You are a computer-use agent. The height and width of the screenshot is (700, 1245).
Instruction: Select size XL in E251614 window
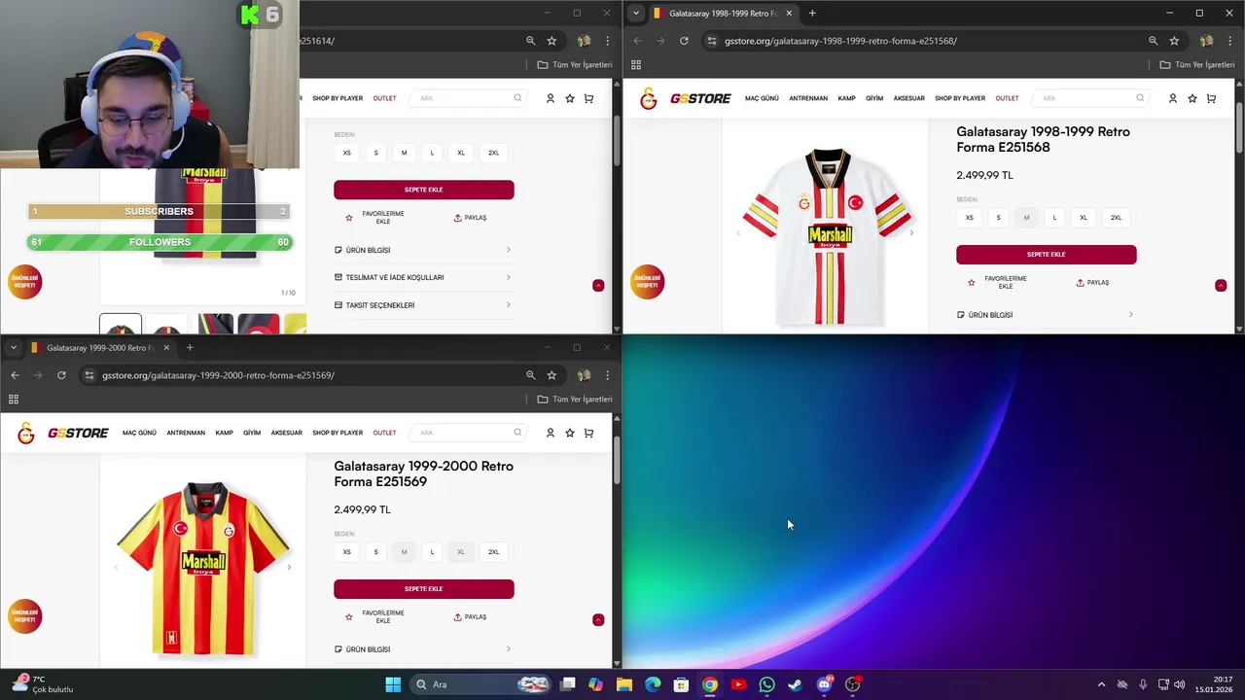[x=461, y=153]
